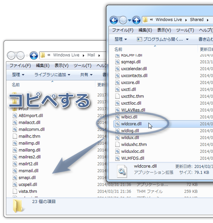
Task: Open ファイル(F) menu in Mail window
Action: pyautogui.click(x=20, y=66)
